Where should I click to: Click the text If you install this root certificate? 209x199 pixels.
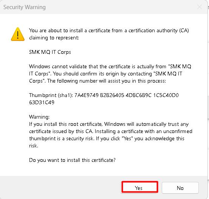pyautogui.click(x=66, y=124)
